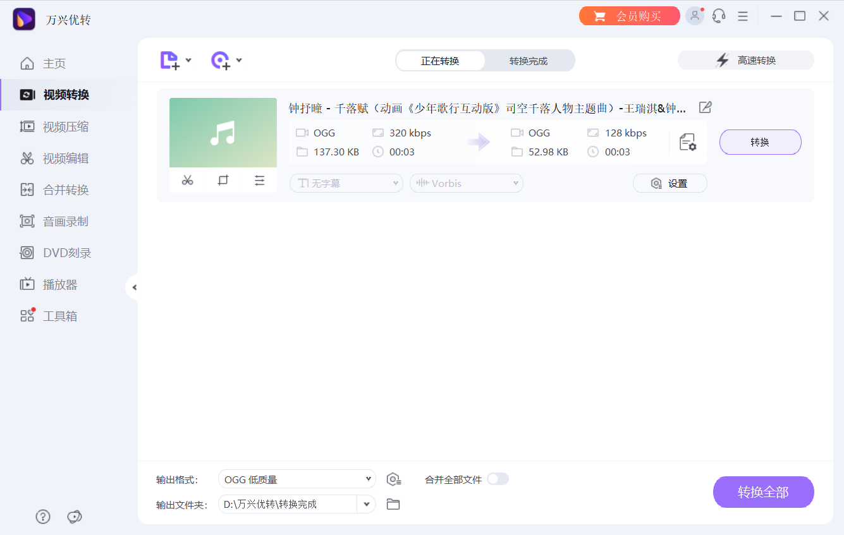The width and height of the screenshot is (844, 535).
Task: Collapse the sidebar with the arrow handle
Action: pos(134,287)
